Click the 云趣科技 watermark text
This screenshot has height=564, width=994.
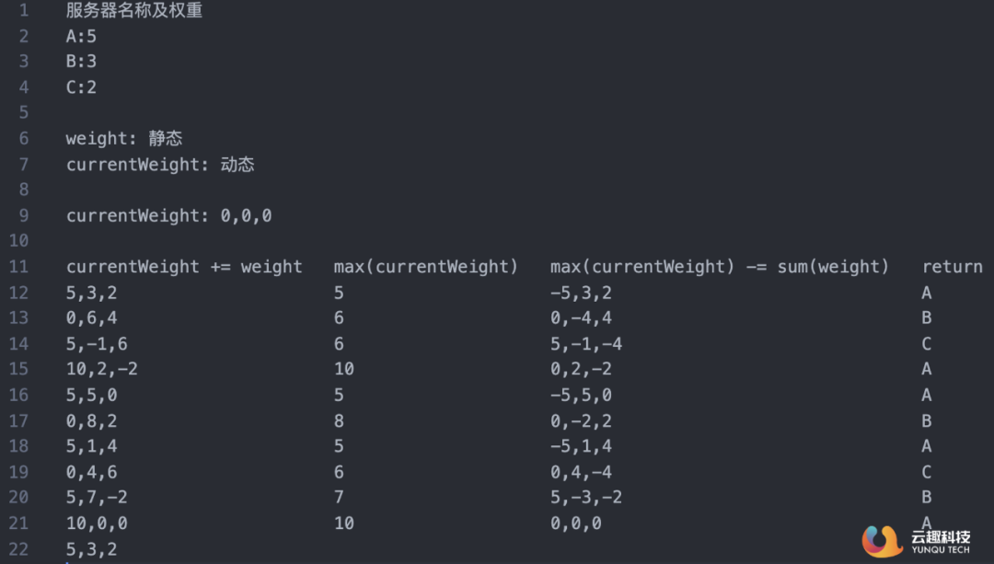[x=941, y=536]
